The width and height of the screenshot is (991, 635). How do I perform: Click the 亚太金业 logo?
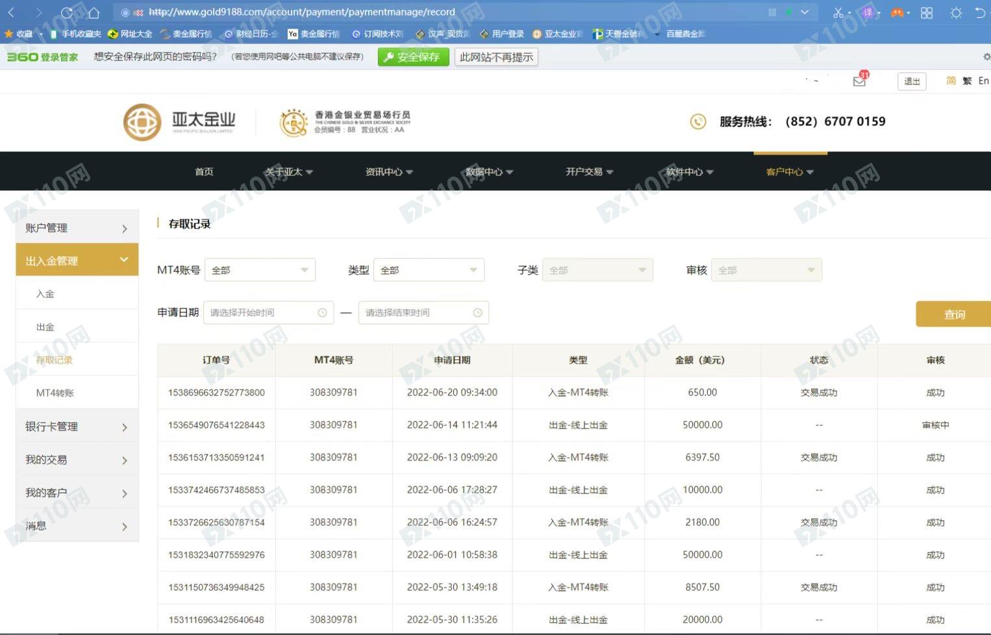(x=179, y=122)
